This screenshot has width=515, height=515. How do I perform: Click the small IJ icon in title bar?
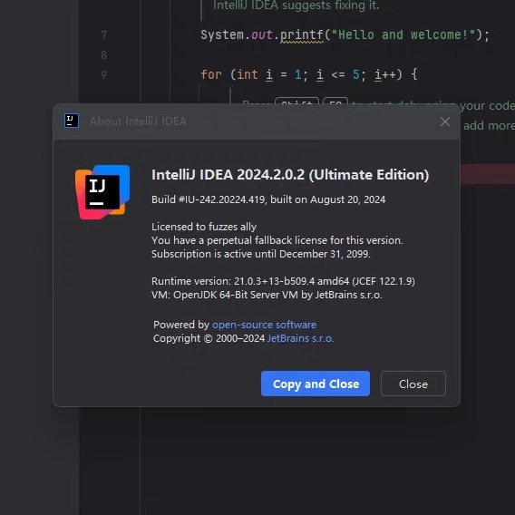(x=72, y=121)
